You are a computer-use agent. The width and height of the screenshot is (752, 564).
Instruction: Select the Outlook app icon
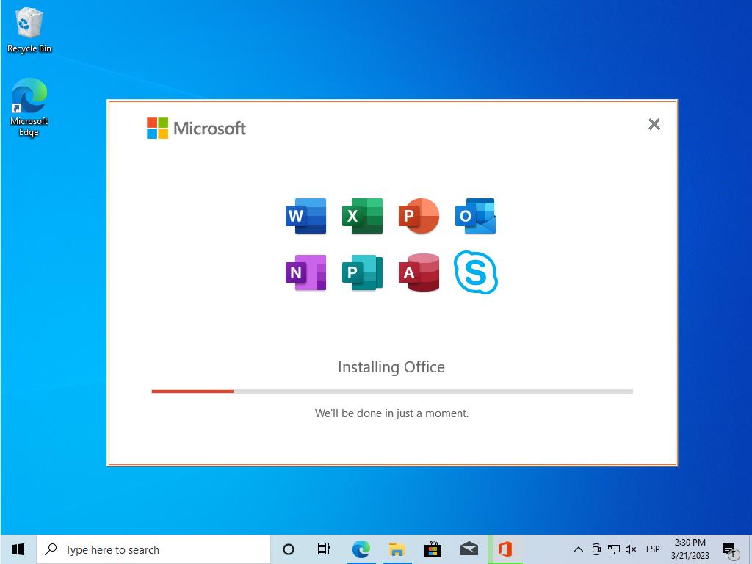point(475,215)
